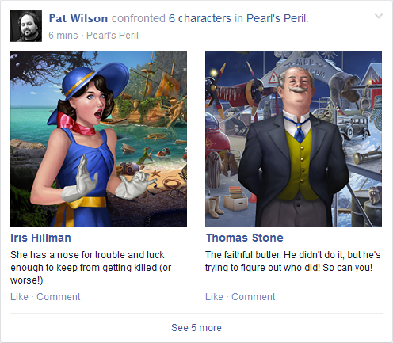Open the Thomas Stone title link
This screenshot has width=393, height=343.
pyautogui.click(x=245, y=238)
